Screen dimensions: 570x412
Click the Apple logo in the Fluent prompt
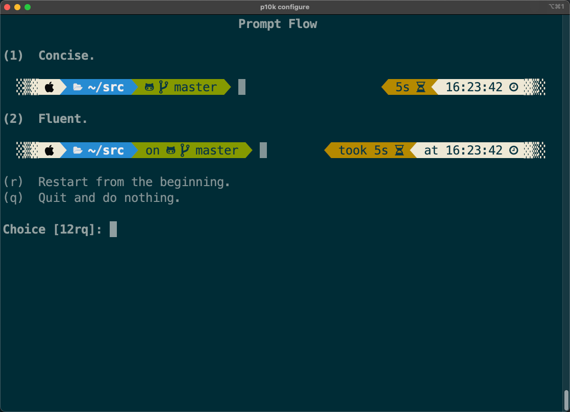49,150
